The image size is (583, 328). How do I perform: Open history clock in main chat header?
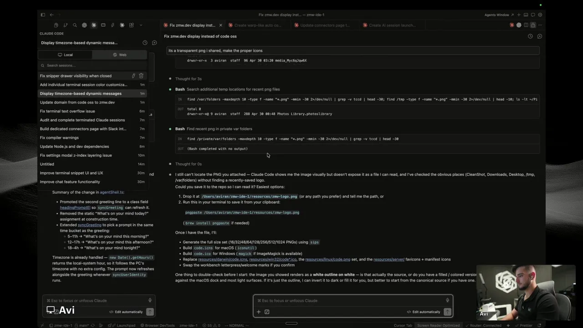click(530, 36)
